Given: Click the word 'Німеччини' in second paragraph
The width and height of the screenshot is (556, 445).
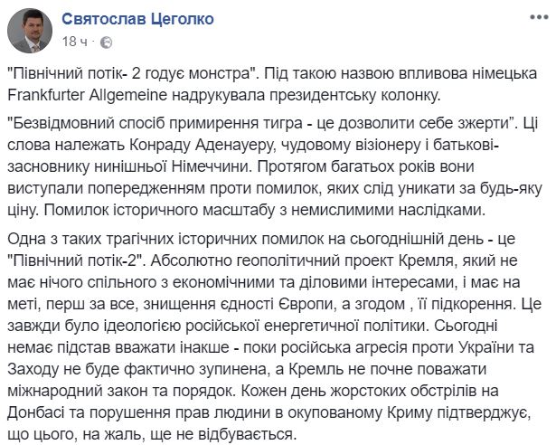Looking at the screenshot, I should 212,166.
